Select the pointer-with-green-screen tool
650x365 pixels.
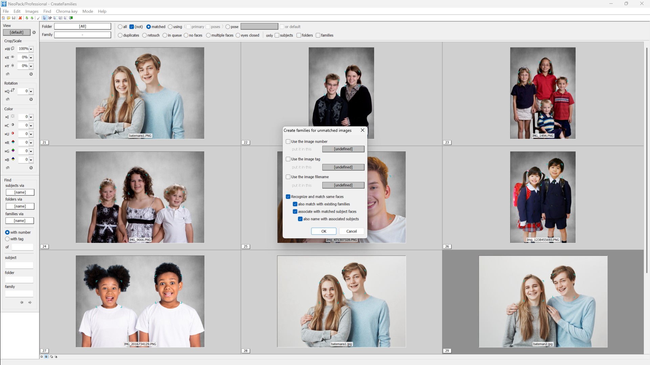tap(71, 18)
